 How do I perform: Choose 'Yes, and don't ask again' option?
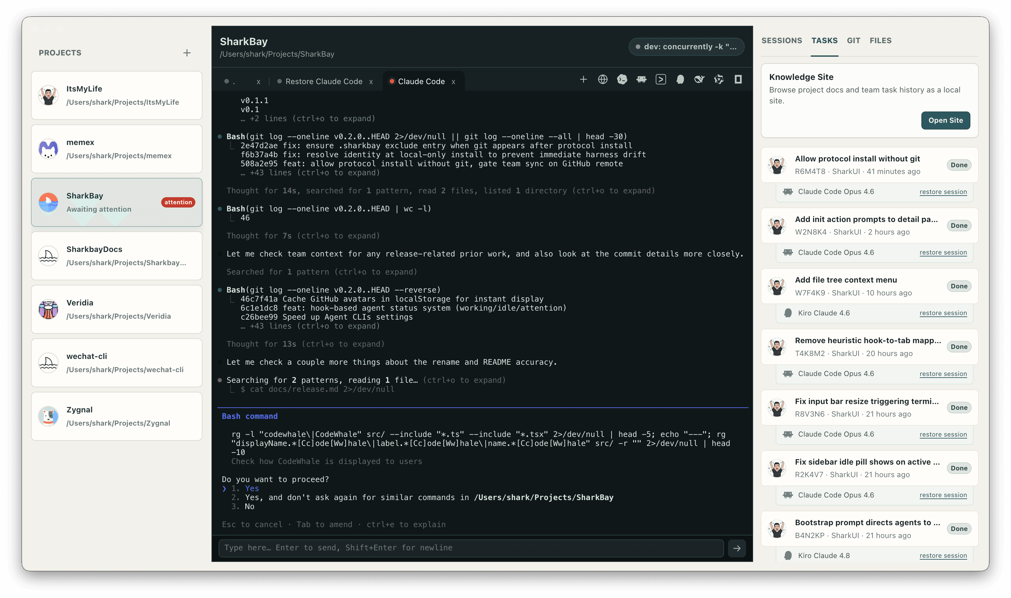tap(422, 497)
